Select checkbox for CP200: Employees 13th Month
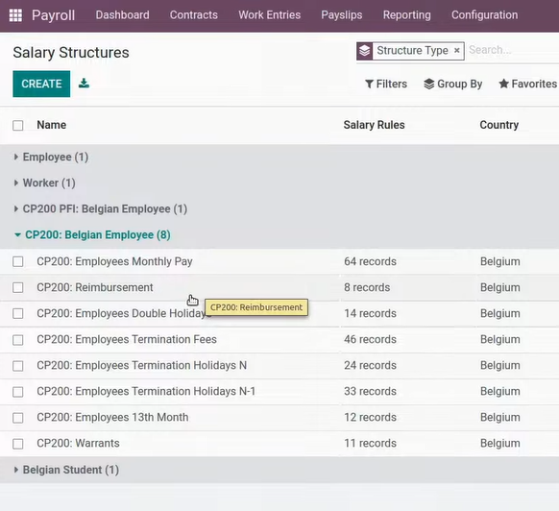Image resolution: width=559 pixels, height=511 pixels. pyautogui.click(x=18, y=418)
